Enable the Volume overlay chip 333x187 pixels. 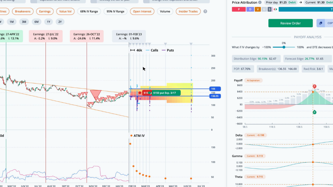pos(165,11)
